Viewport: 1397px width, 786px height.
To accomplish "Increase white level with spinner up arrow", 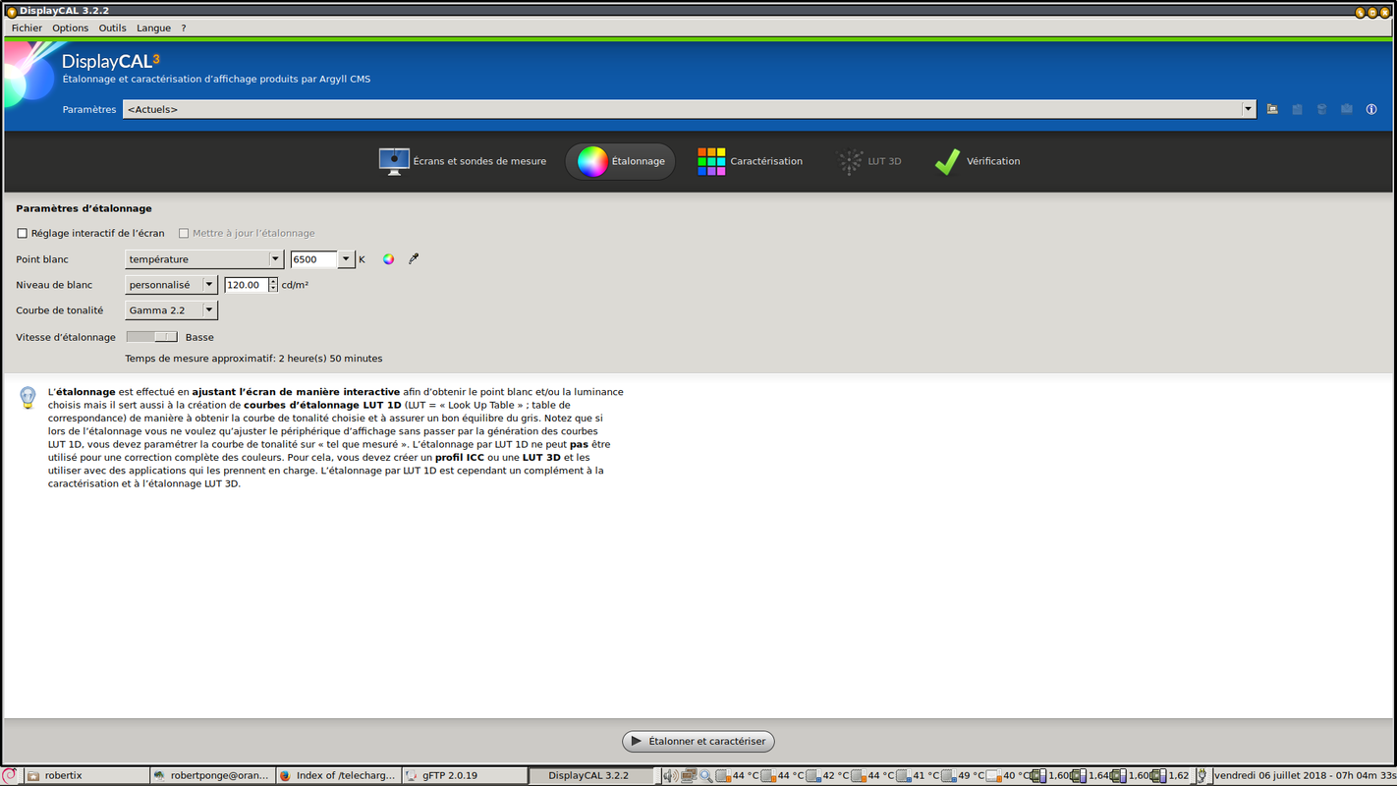I will click(x=273, y=281).
